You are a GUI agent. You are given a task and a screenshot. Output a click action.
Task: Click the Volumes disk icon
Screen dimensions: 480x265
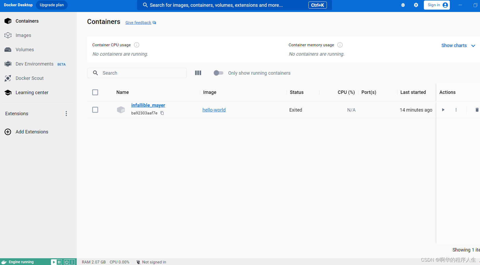click(x=8, y=50)
